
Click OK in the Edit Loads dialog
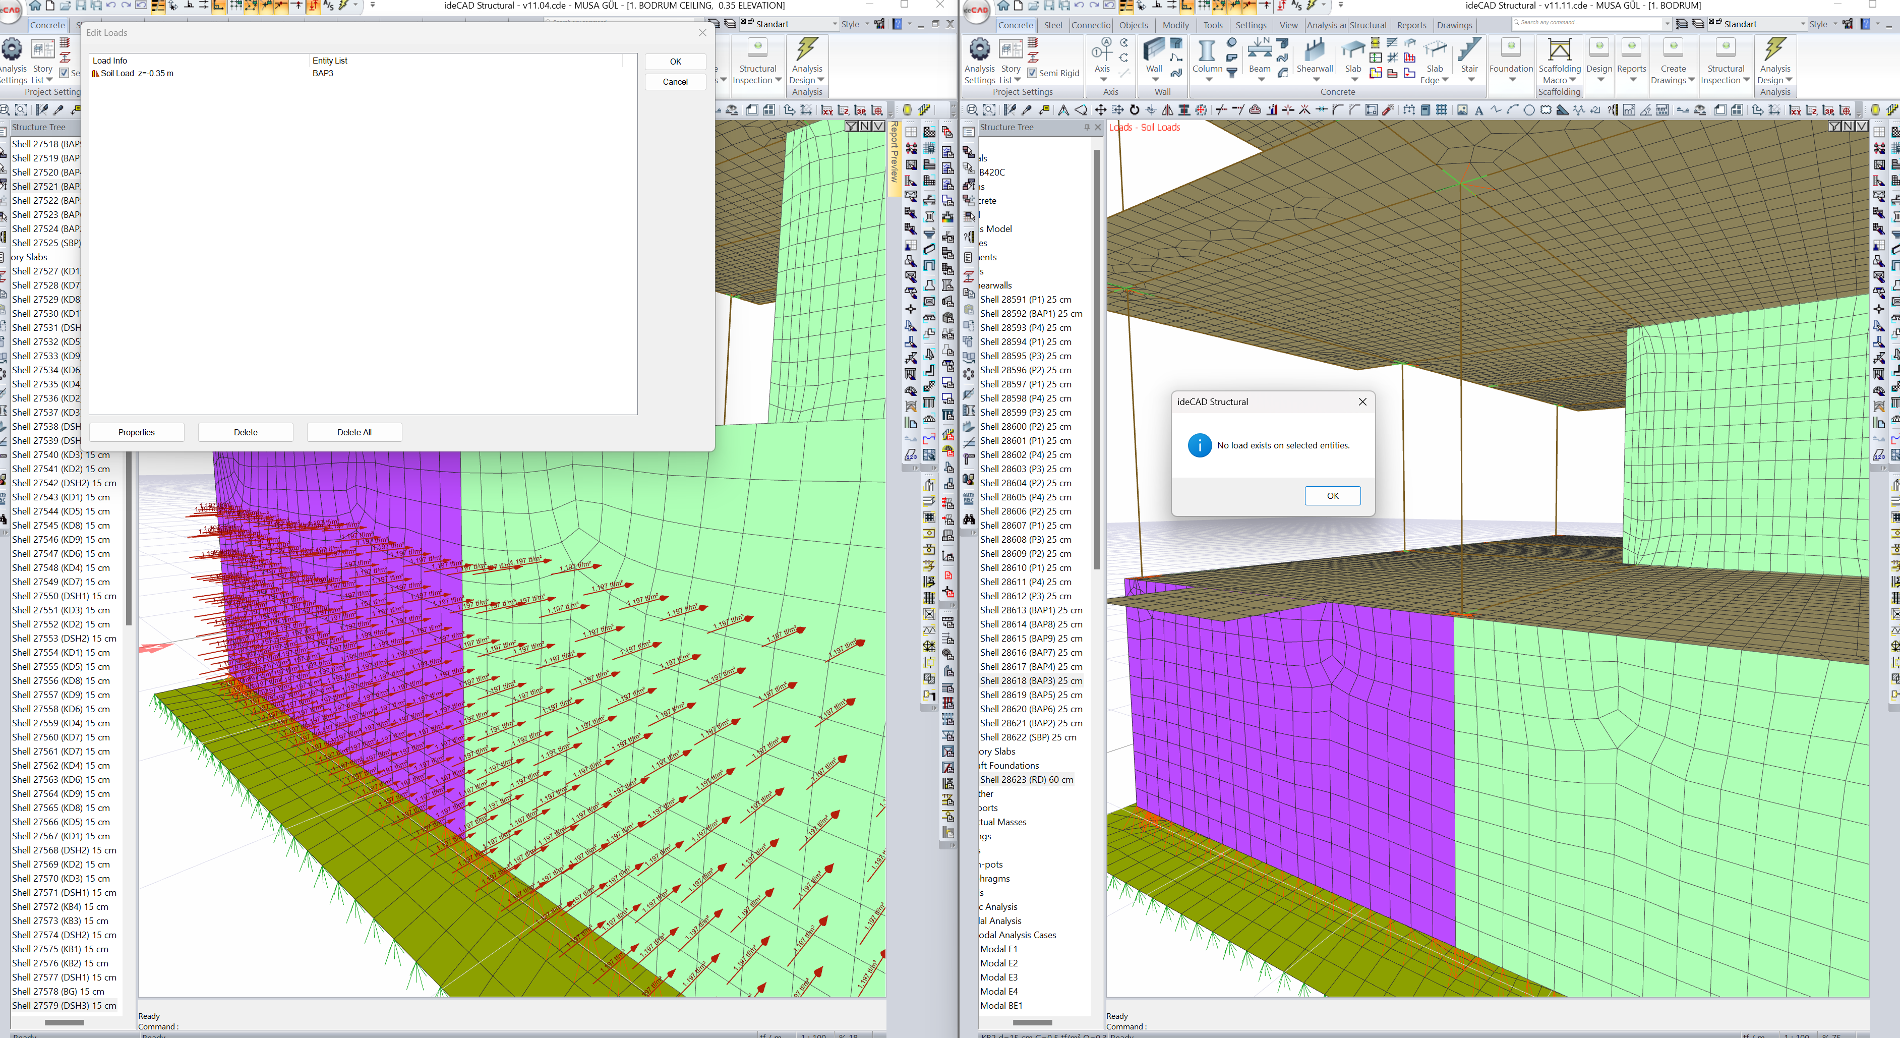tap(675, 62)
